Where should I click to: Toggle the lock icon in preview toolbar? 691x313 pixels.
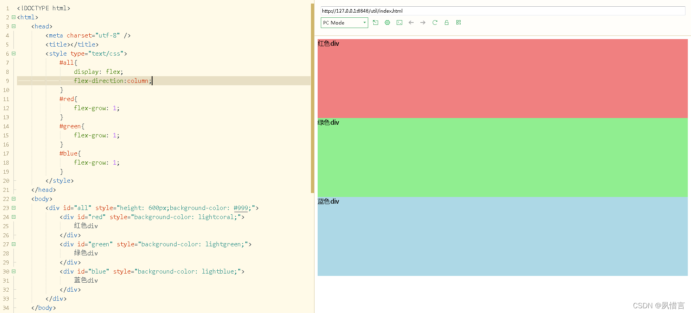446,22
